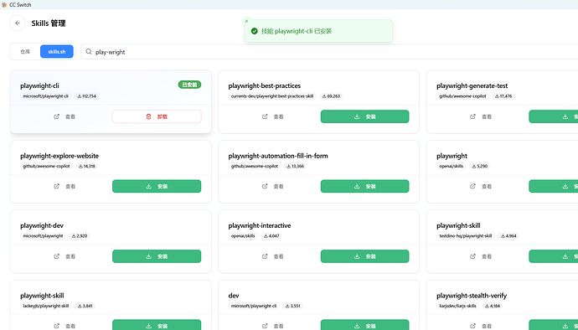Screen dimensions: 578x330
Task: Click the view icon for openai/skills playwright
Action: (x=472, y=186)
